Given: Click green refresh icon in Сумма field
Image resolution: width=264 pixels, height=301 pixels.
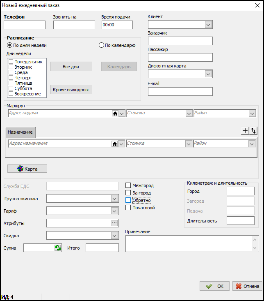Looking at the screenshot, I should pos(58,248).
